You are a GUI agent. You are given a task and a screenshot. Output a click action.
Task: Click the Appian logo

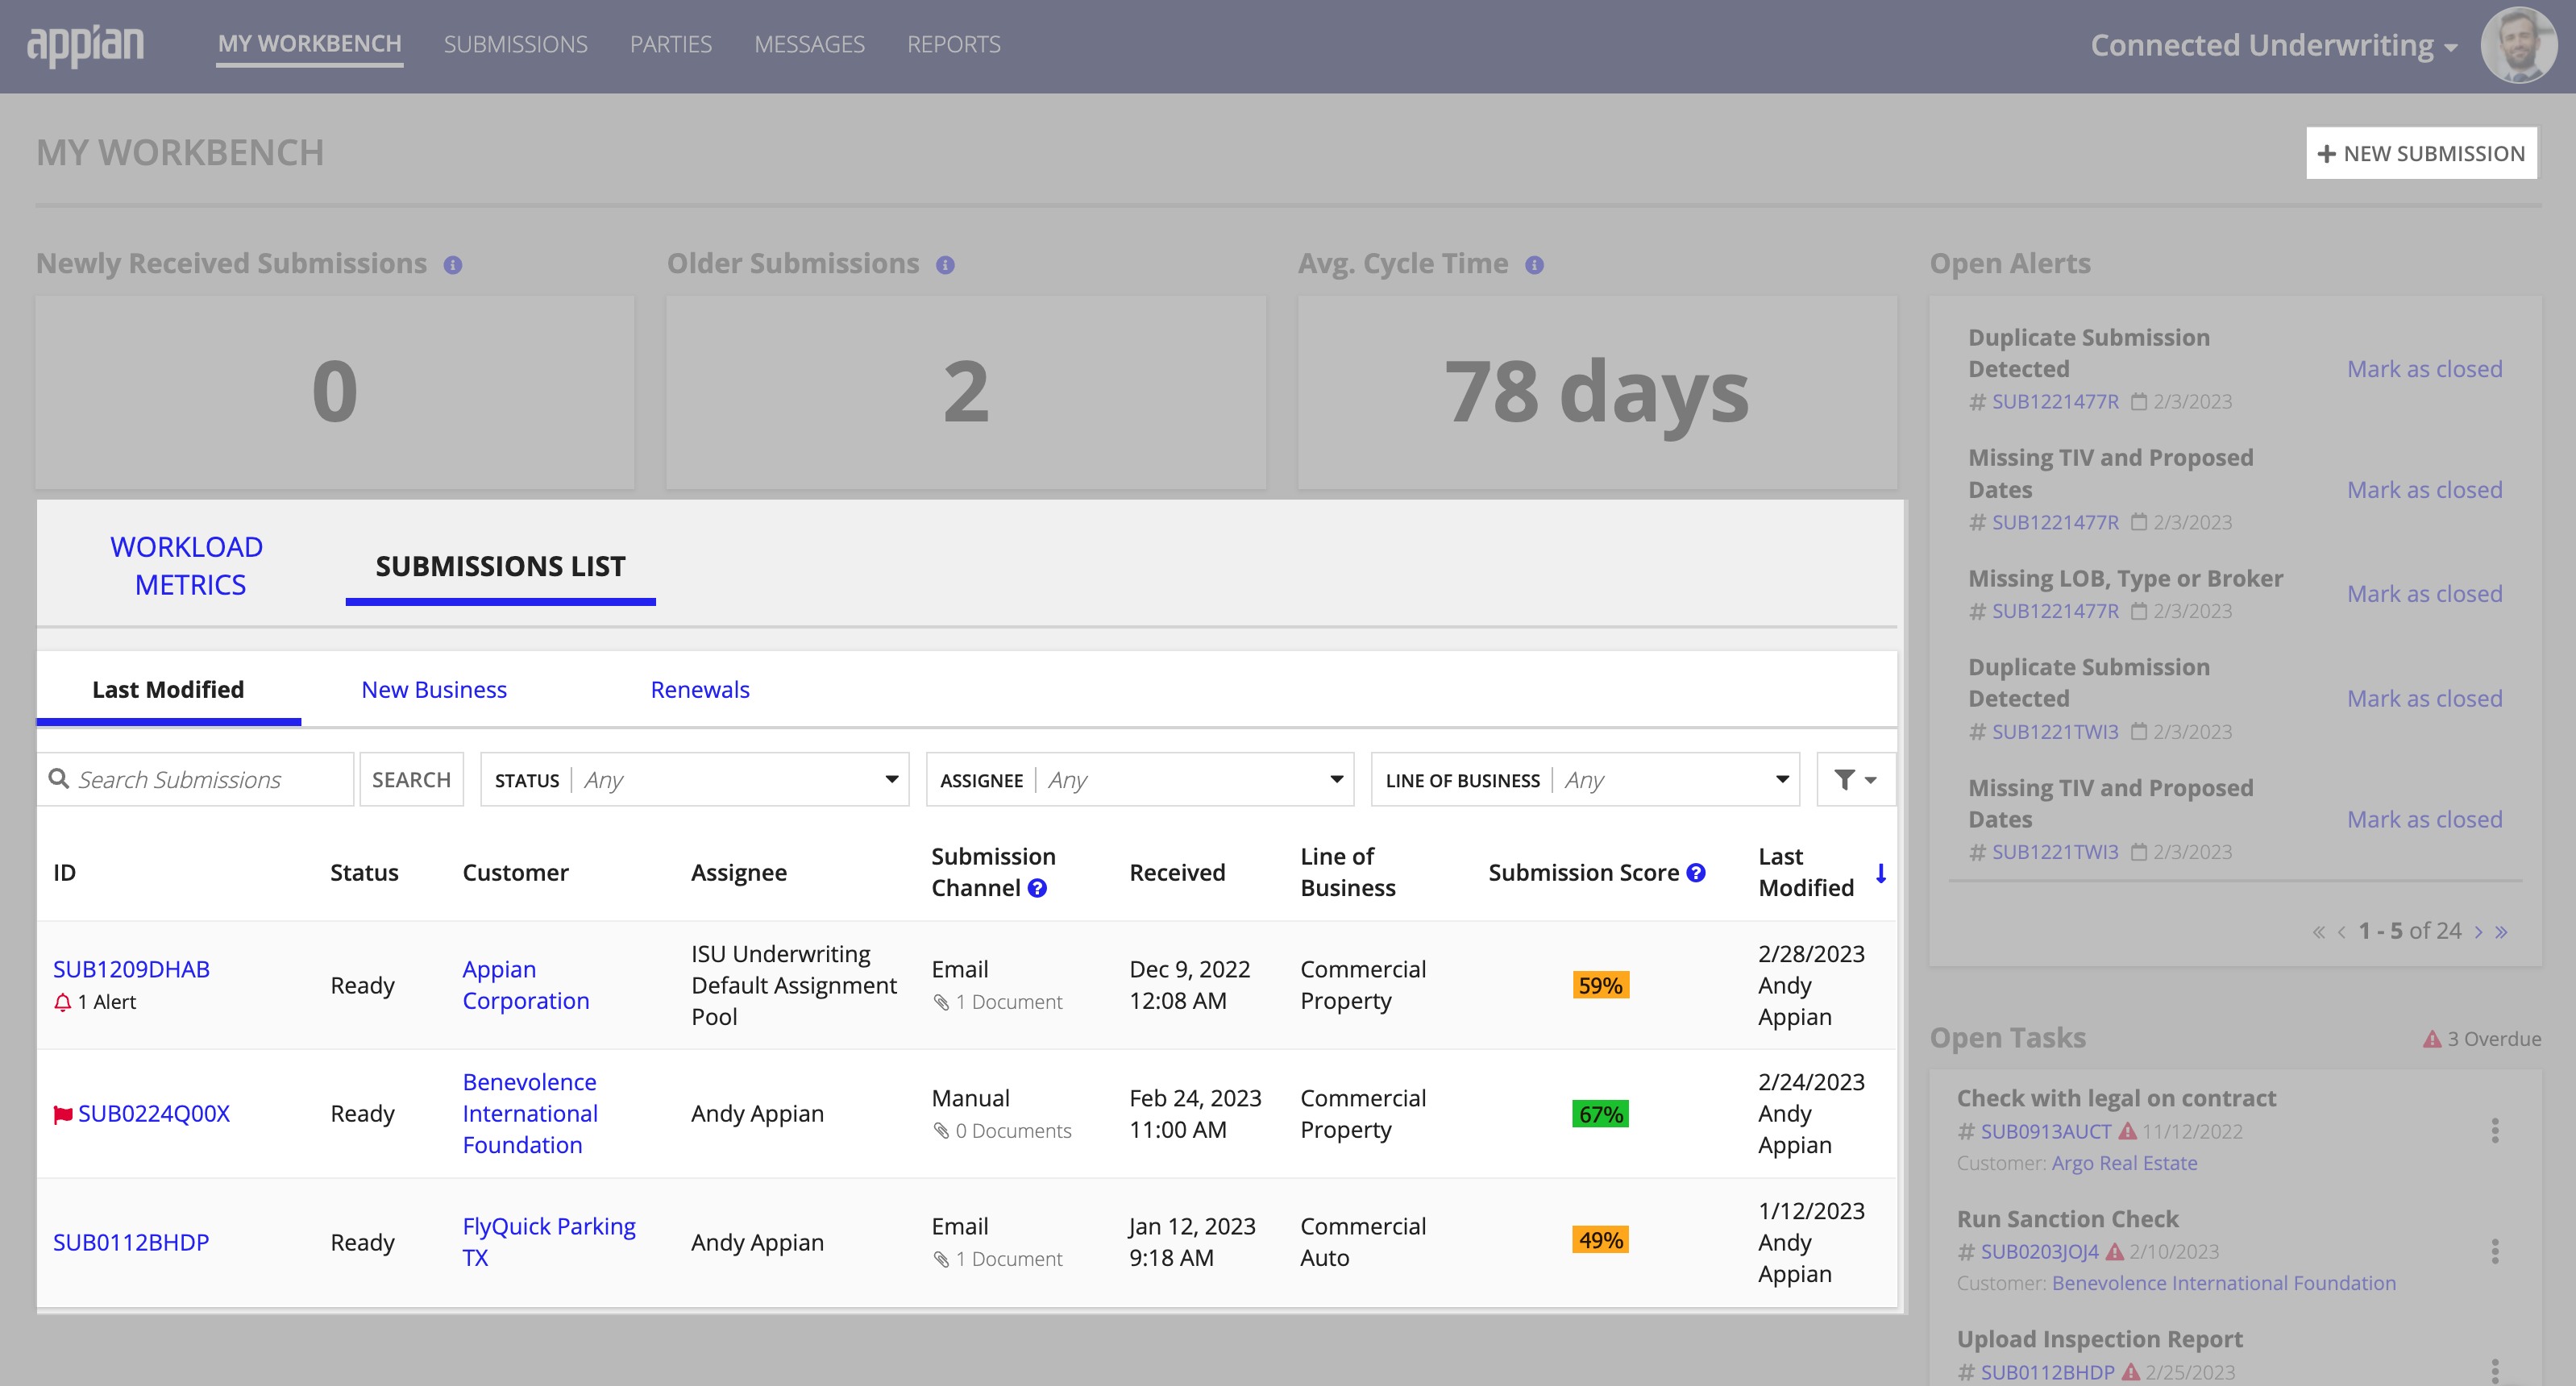click(85, 45)
